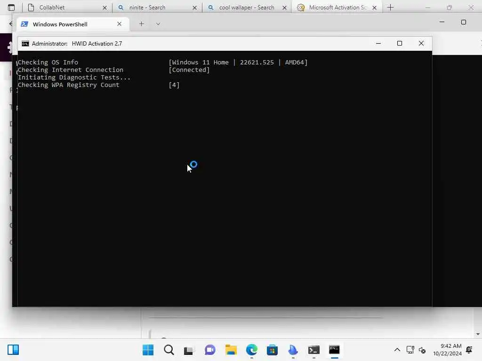Screen dimensions: 482x361
Task: Open browser tab actions menu icon
Action: tap(11, 8)
